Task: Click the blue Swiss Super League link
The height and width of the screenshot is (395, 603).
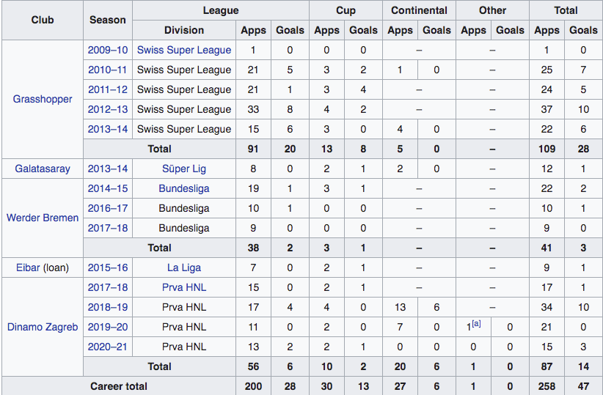Action: [x=184, y=50]
